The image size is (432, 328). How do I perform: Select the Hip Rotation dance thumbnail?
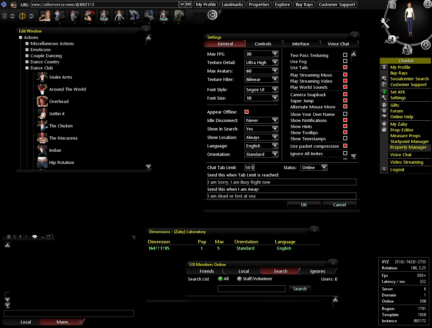pyautogui.click(x=42, y=162)
